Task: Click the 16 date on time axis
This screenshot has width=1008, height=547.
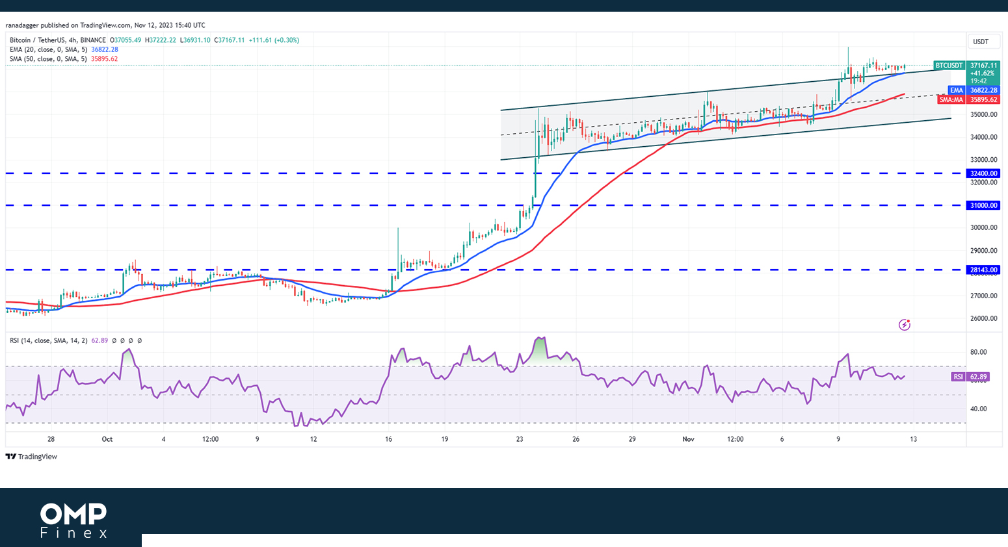Action: click(388, 439)
